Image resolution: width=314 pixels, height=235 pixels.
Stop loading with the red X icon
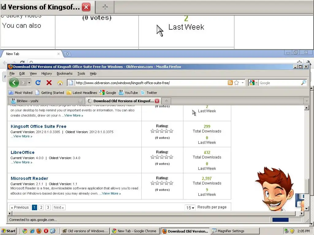click(x=49, y=83)
